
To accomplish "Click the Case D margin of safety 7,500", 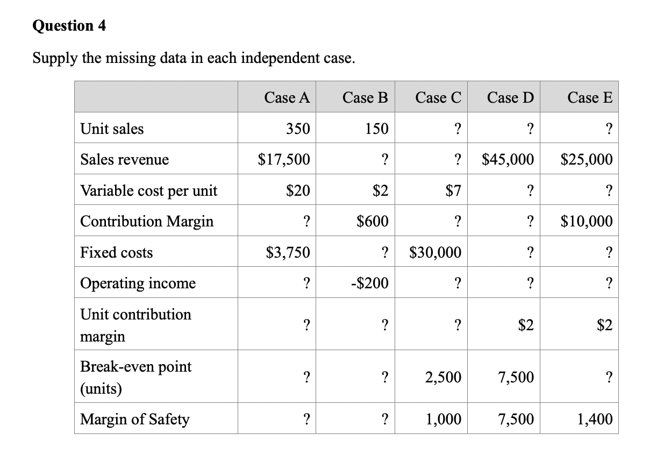I will tap(517, 419).
